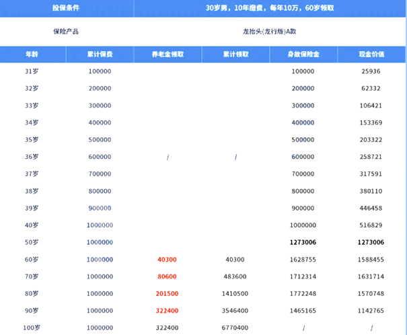Screen dimensions: 407x335
Task: Click the 年龄 column header
Action: click(x=32, y=54)
